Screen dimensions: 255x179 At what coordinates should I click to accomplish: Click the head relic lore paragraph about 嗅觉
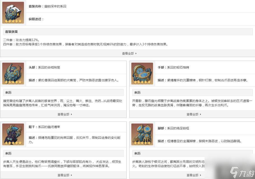point(63,103)
